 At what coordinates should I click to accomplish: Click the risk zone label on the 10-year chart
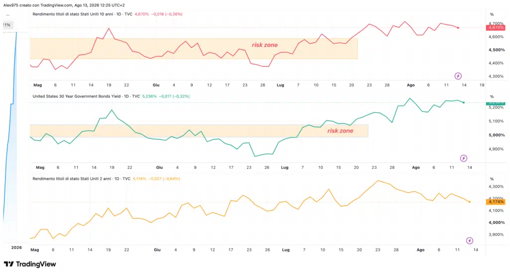[x=265, y=45]
